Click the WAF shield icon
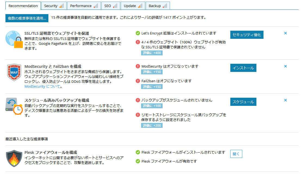The image size is (304, 181). tap(14, 73)
